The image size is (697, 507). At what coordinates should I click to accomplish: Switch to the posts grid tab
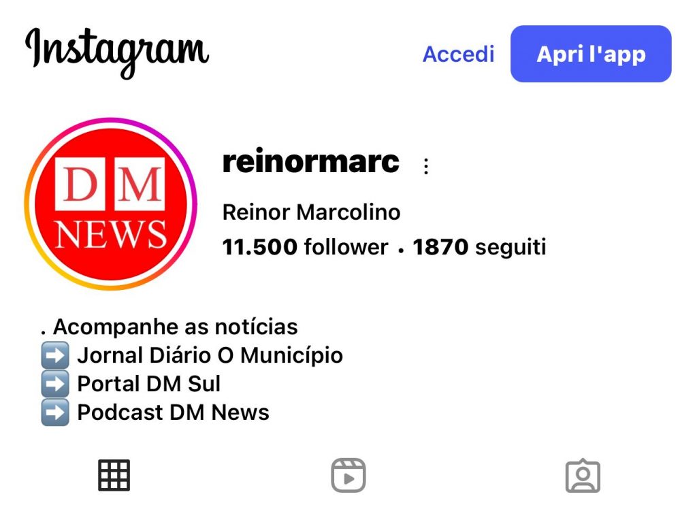[x=114, y=475]
